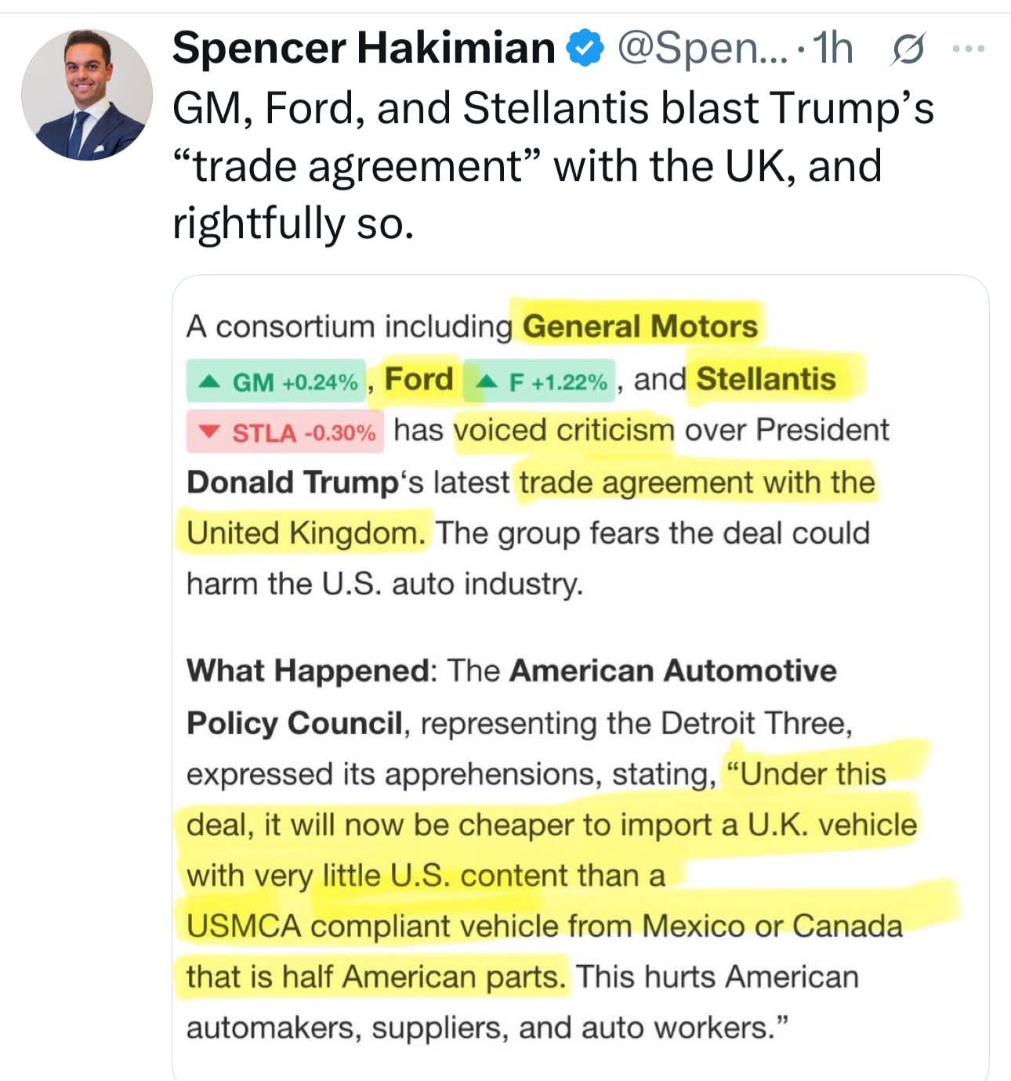
Task: Open the embedded article screenshot image
Action: (580, 678)
